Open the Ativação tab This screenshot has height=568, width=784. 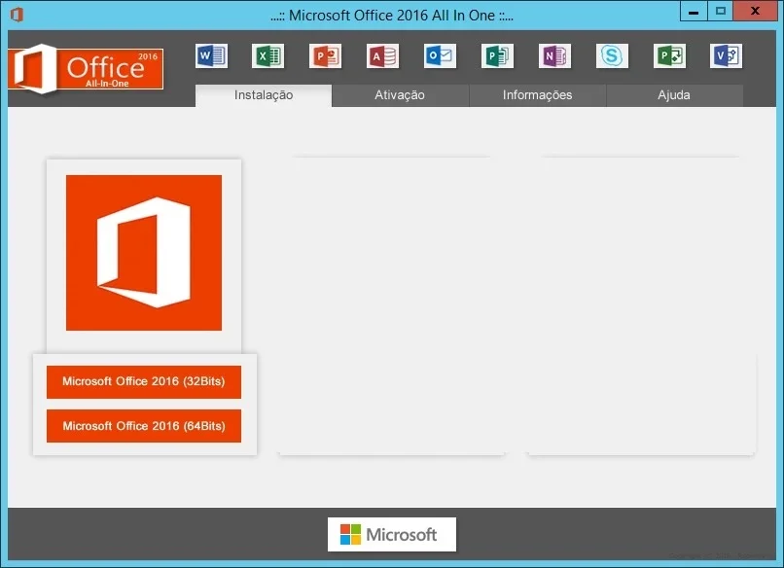coord(400,95)
